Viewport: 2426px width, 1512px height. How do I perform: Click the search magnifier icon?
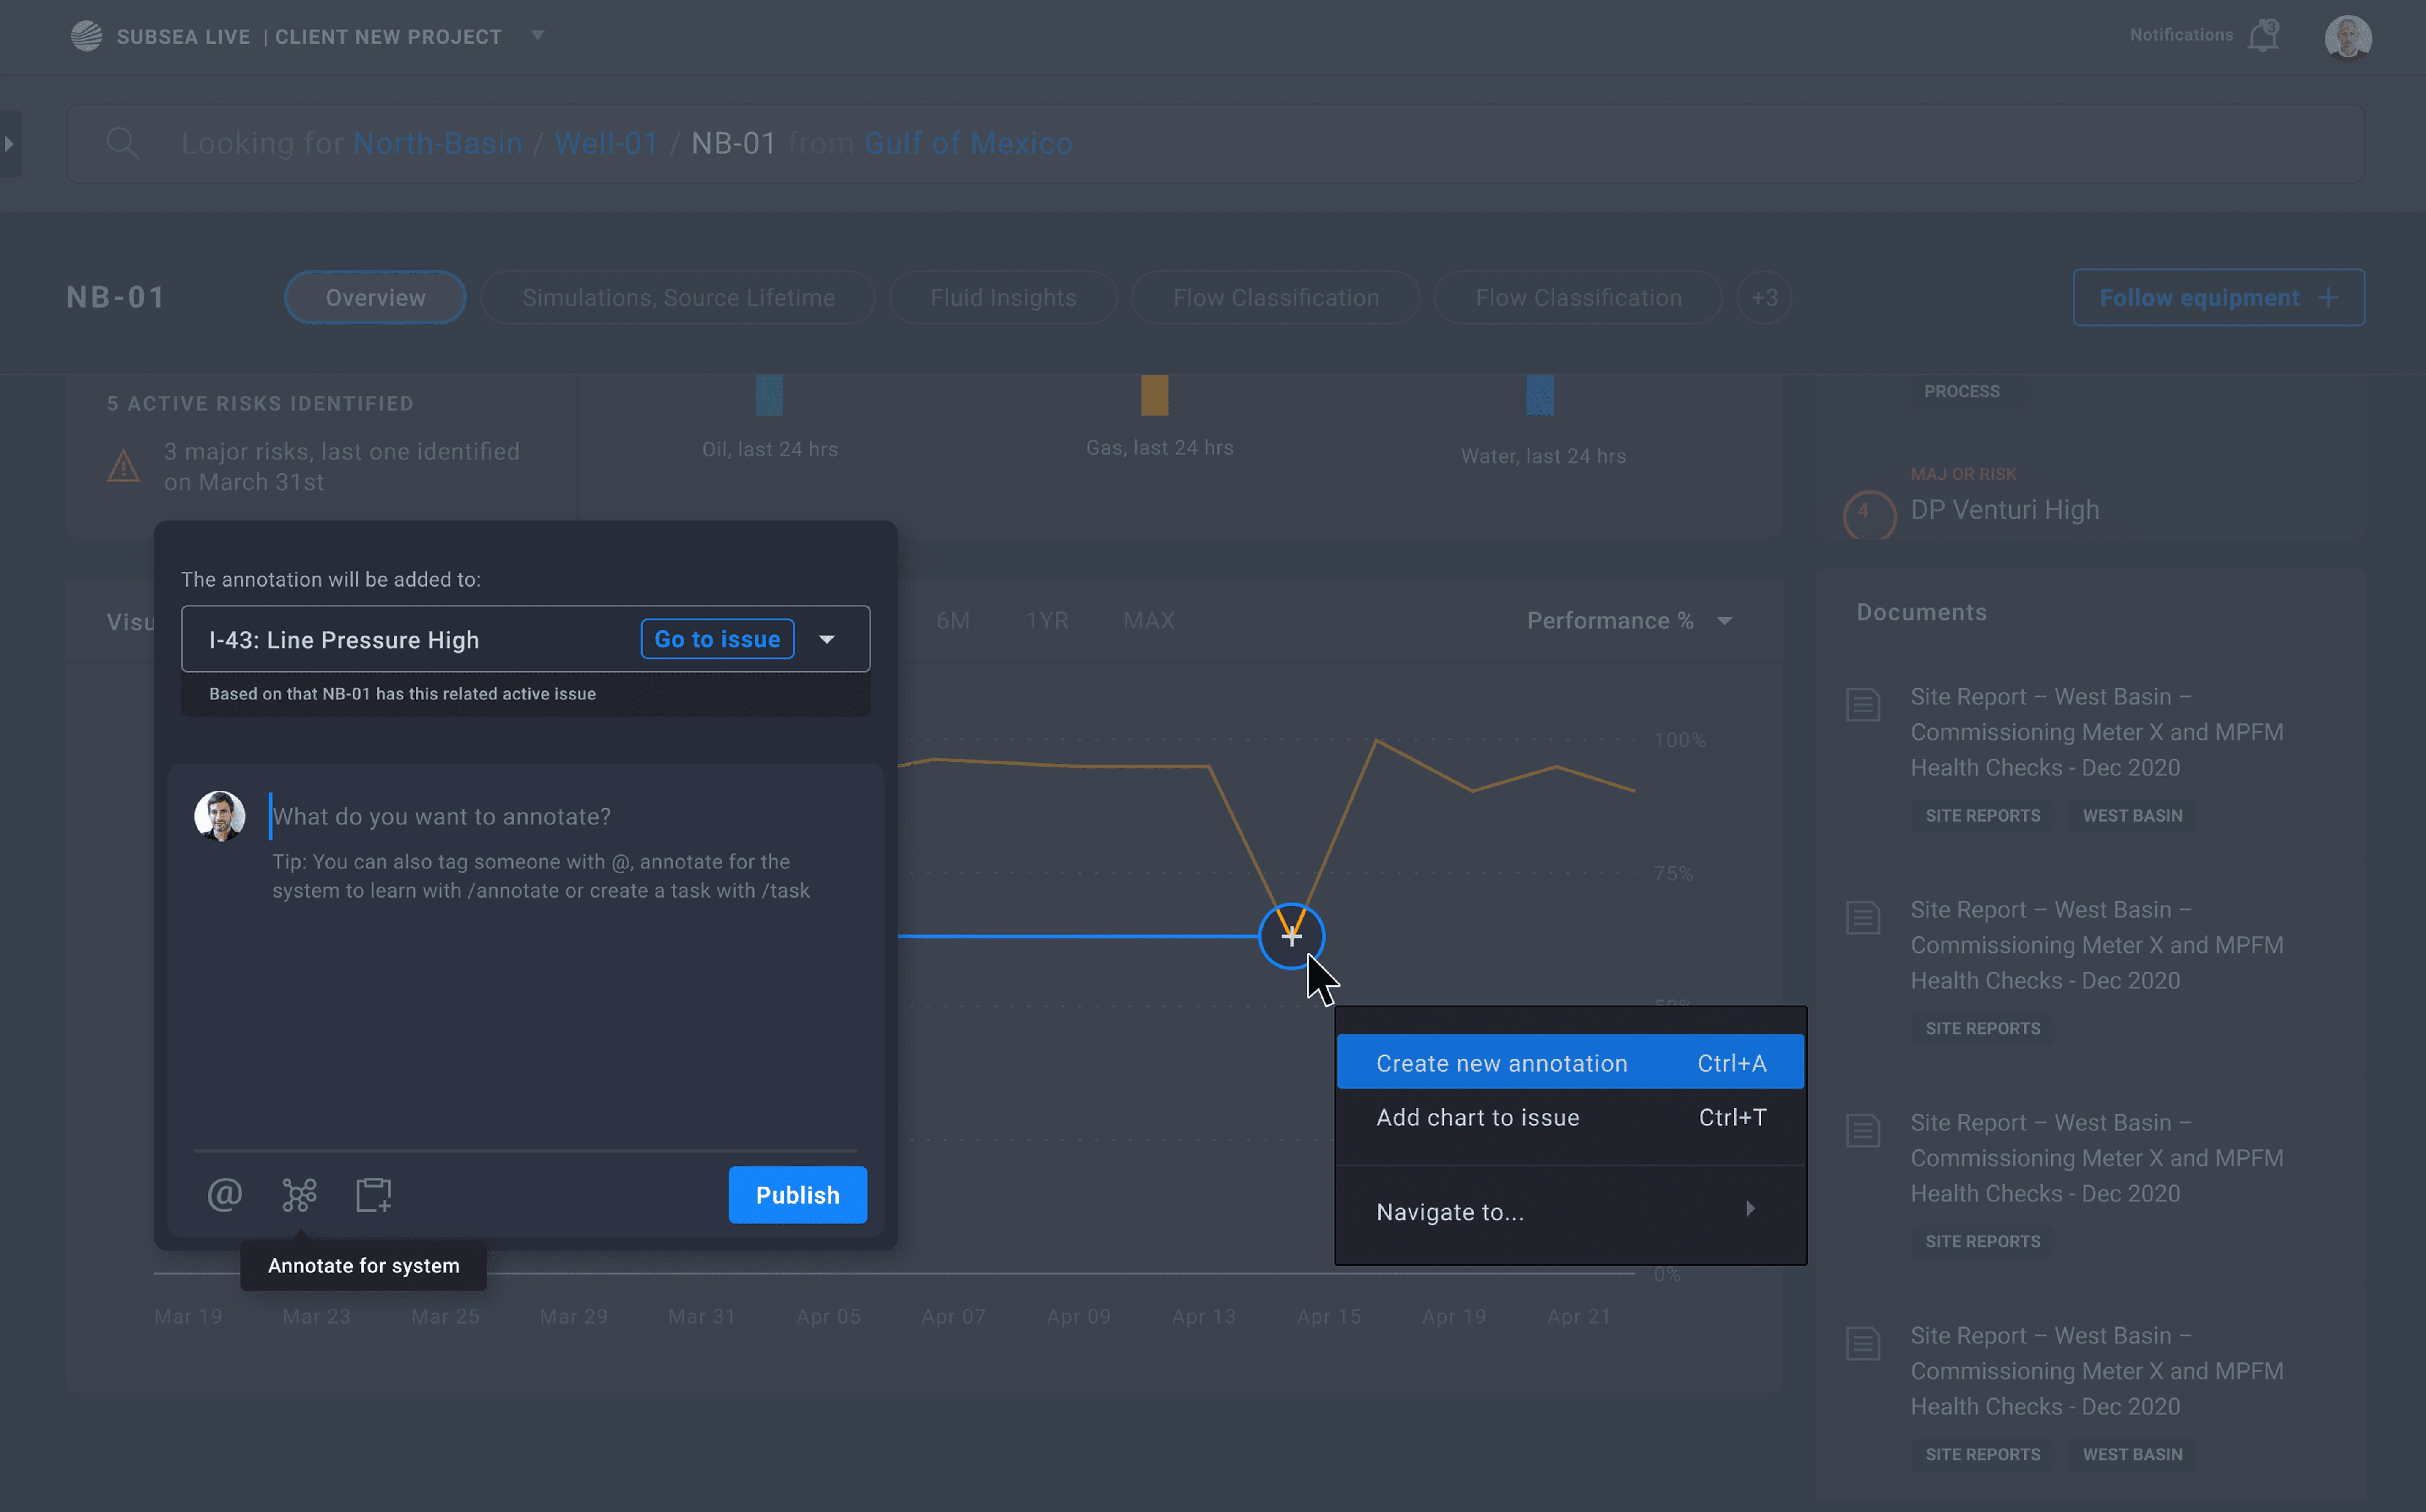pos(123,143)
